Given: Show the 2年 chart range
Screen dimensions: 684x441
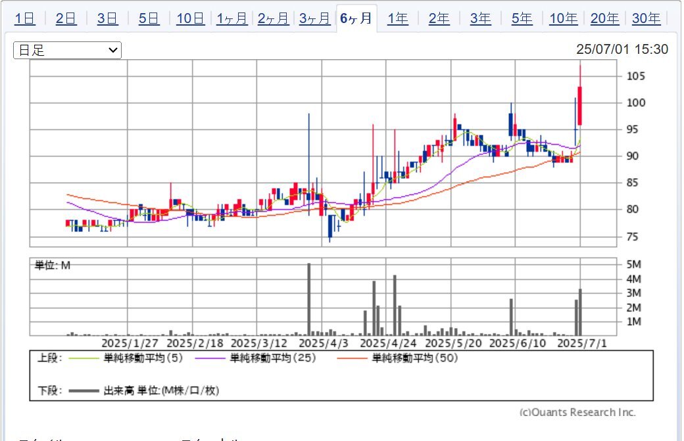Looking at the screenshot, I should 439,19.
